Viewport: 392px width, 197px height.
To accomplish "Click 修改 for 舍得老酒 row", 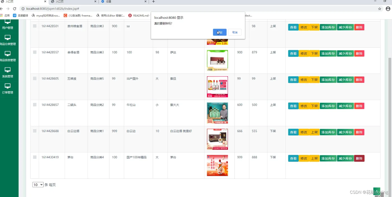I will tap(304, 53).
